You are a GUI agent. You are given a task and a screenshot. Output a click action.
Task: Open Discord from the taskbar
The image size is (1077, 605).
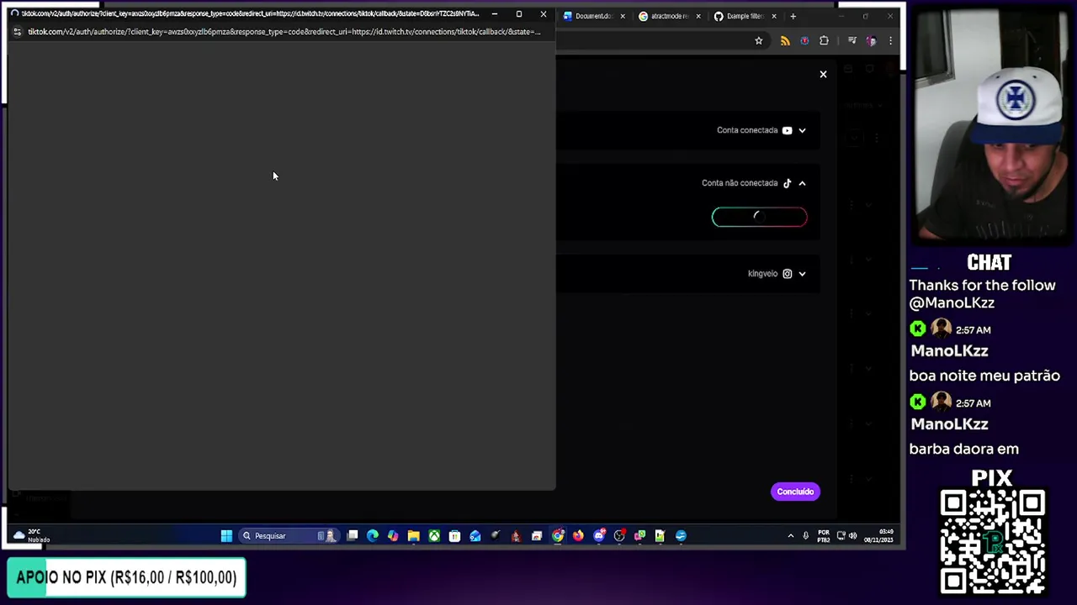[599, 535]
